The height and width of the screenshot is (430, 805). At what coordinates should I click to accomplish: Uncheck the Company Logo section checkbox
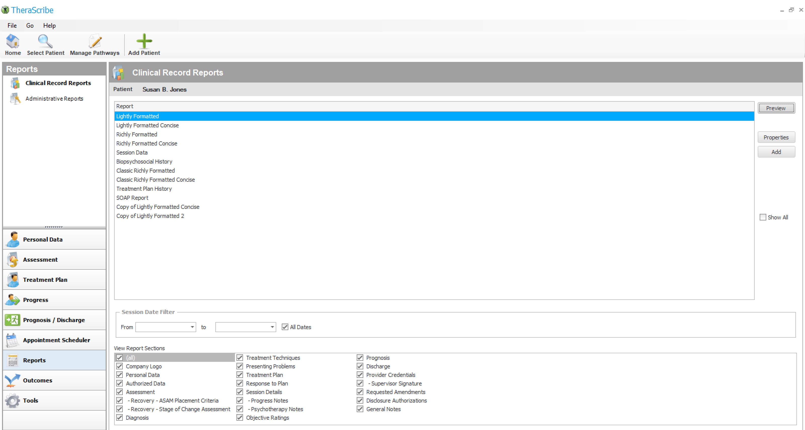[119, 366]
